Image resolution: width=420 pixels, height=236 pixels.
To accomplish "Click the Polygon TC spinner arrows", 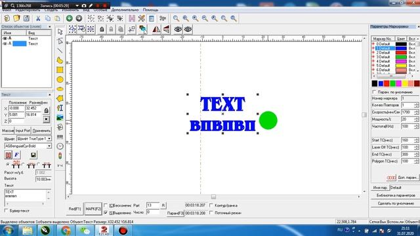I will click(x=416, y=161).
